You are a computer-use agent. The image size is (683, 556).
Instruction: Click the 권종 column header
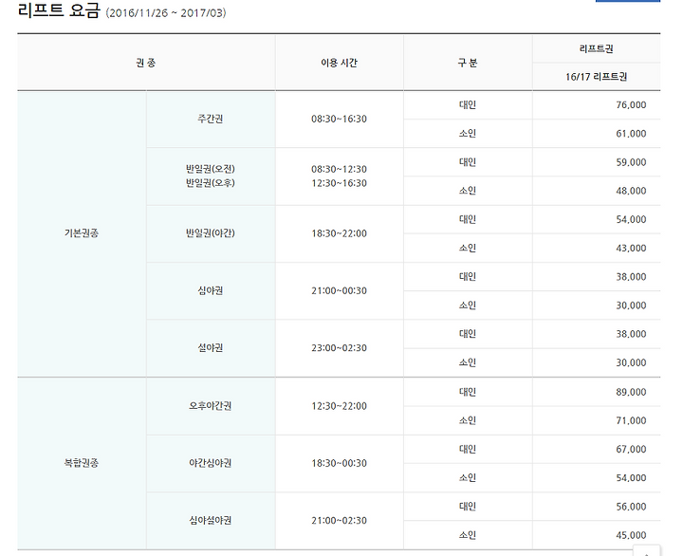pyautogui.click(x=146, y=63)
